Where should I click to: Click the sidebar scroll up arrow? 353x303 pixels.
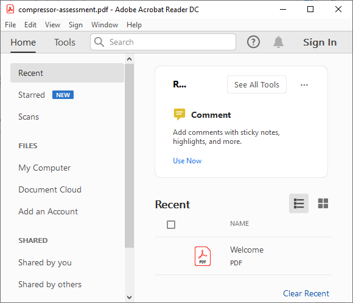click(x=129, y=59)
